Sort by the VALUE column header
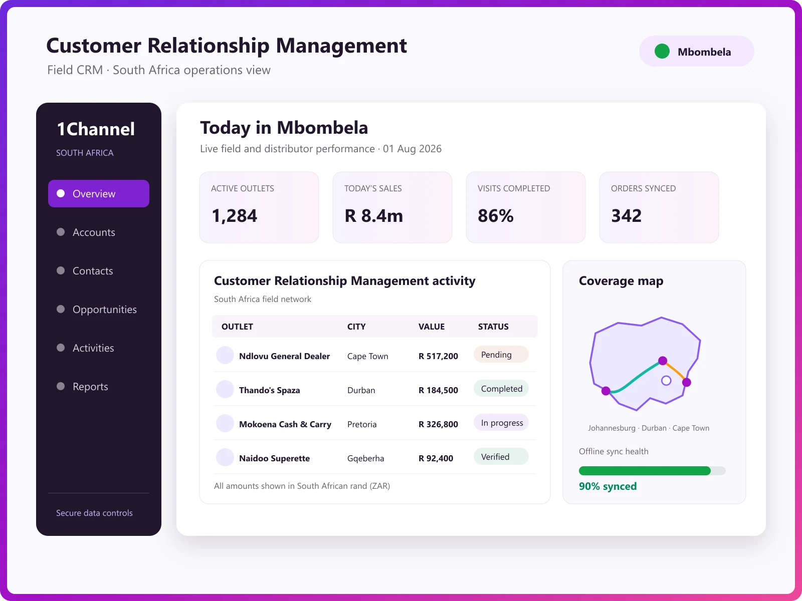Viewport: 802px width, 601px height. [x=432, y=327]
